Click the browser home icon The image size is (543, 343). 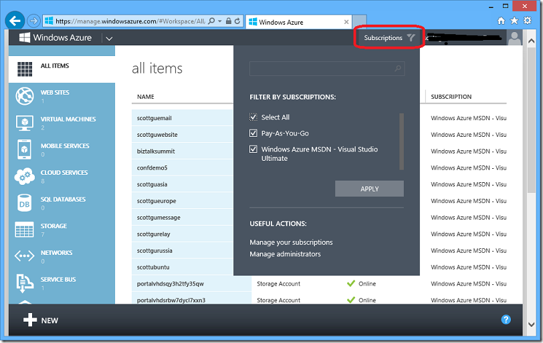click(x=501, y=21)
